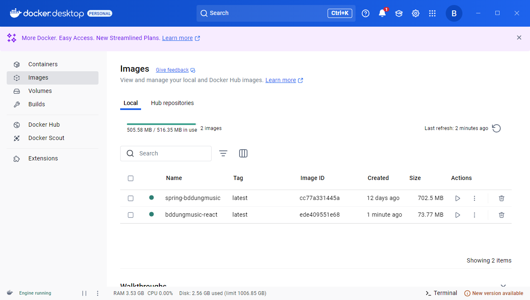Click the green status dot for spring-bddungmusic

click(x=151, y=197)
